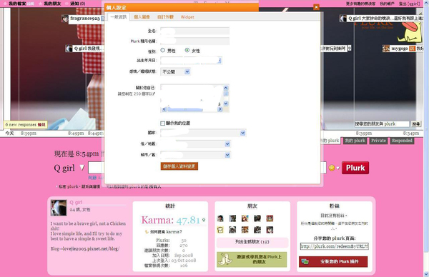The height and width of the screenshot is (277, 429).
Task: Click left arrow of about-text horizontal scrollbar
Action: click(x=164, y=109)
